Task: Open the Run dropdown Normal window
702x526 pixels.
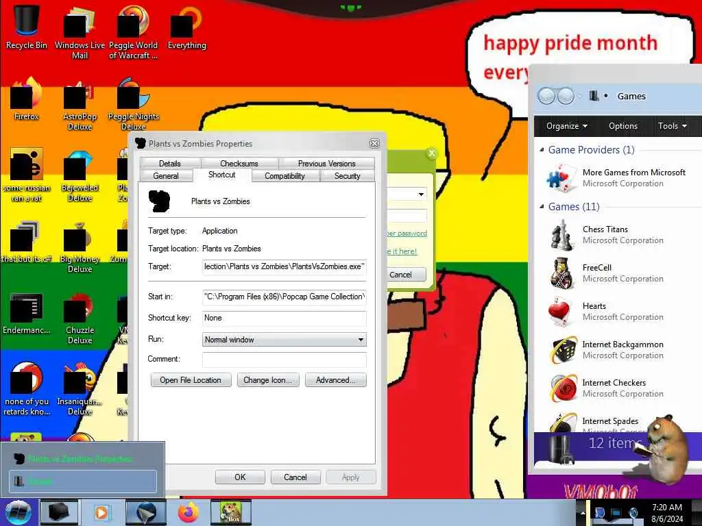Action: pyautogui.click(x=285, y=340)
